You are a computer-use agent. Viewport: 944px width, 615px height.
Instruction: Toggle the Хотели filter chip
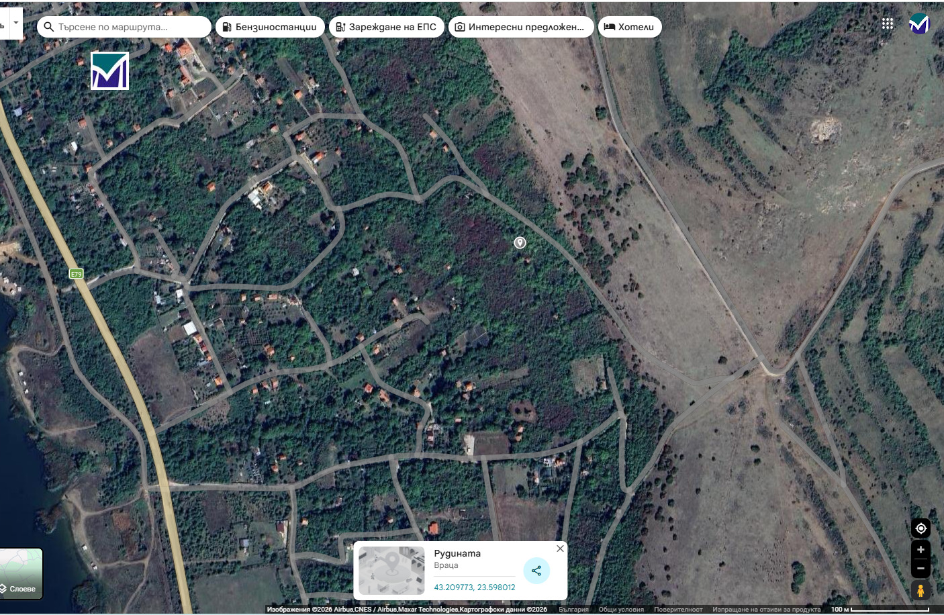pos(630,27)
